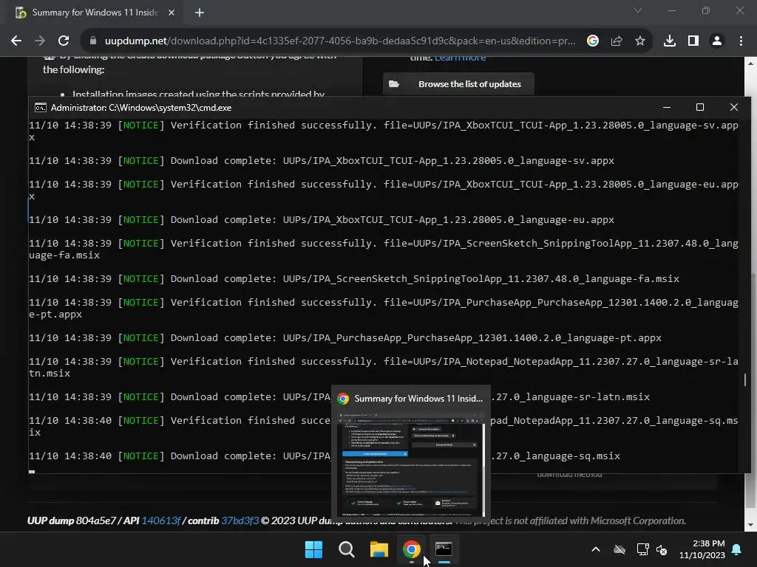Click the OneDrive cloud tray icon

(619, 549)
